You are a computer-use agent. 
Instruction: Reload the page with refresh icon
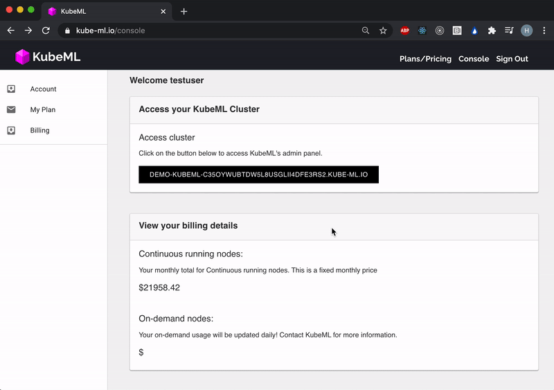pyautogui.click(x=46, y=30)
